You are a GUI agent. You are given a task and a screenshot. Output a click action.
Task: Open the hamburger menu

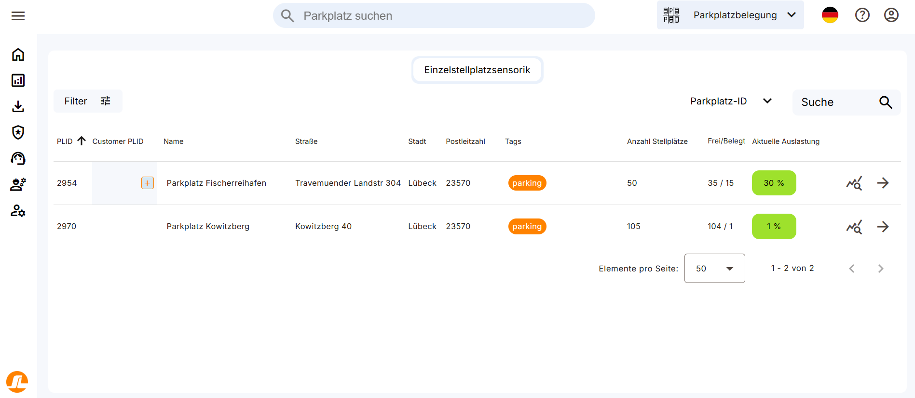pyautogui.click(x=18, y=16)
